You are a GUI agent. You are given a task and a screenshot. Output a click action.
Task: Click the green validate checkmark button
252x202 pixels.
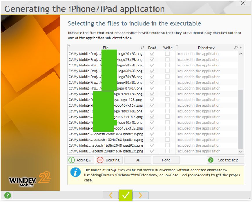coord(126,195)
